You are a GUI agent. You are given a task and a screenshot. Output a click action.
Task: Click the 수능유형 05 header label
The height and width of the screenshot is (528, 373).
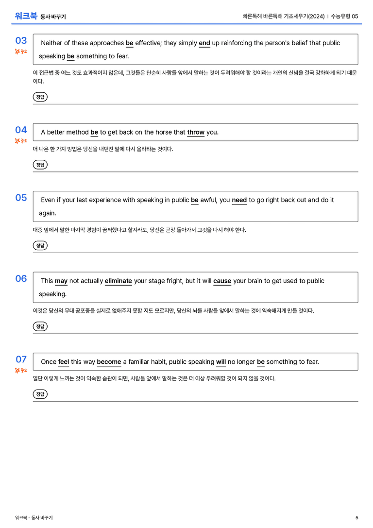344,16
